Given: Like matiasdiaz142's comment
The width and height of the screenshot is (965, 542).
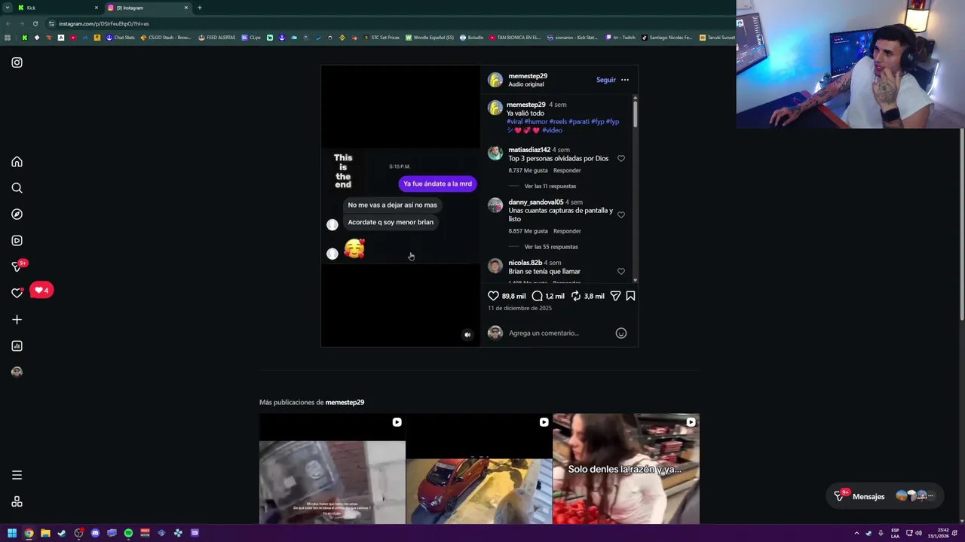Looking at the screenshot, I should 621,159.
